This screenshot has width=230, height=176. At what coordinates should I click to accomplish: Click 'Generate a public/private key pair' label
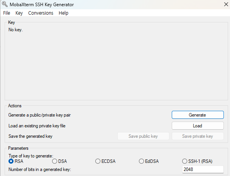point(39,115)
